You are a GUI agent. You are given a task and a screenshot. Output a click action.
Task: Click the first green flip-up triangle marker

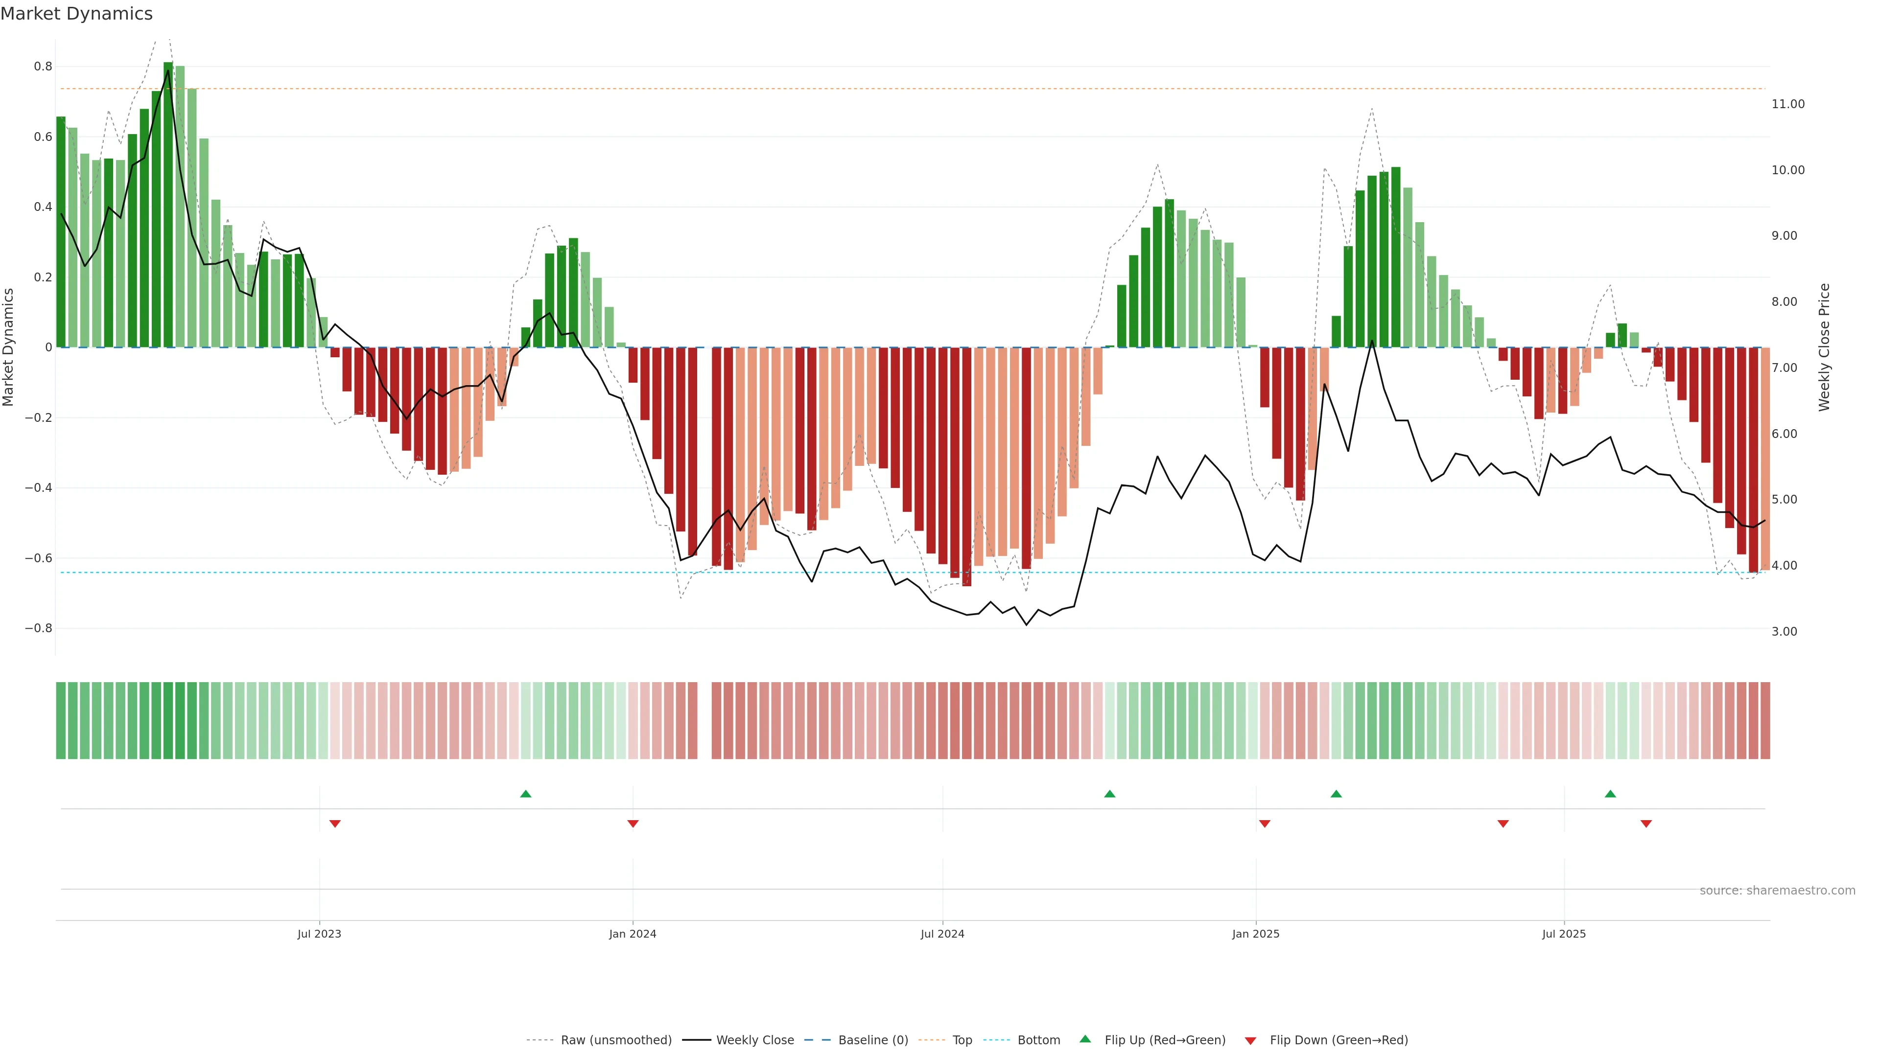coord(525,794)
